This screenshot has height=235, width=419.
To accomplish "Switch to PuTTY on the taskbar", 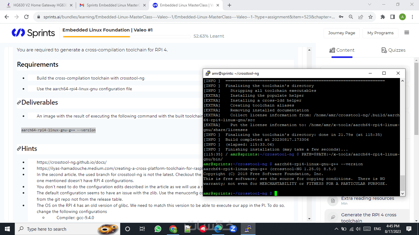I will 248,229.
